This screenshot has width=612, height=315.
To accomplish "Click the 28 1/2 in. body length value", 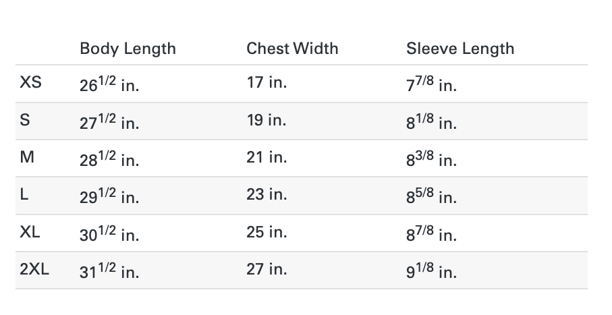I will pos(109,159).
